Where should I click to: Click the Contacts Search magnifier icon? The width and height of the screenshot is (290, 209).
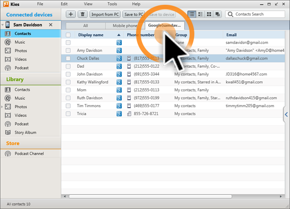230,14
